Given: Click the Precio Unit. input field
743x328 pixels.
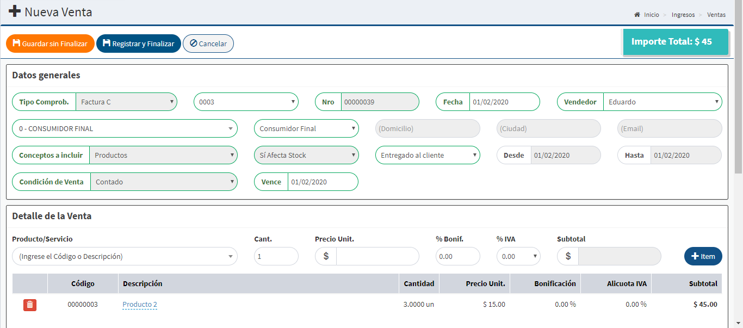Looking at the screenshot, I should click(x=377, y=256).
